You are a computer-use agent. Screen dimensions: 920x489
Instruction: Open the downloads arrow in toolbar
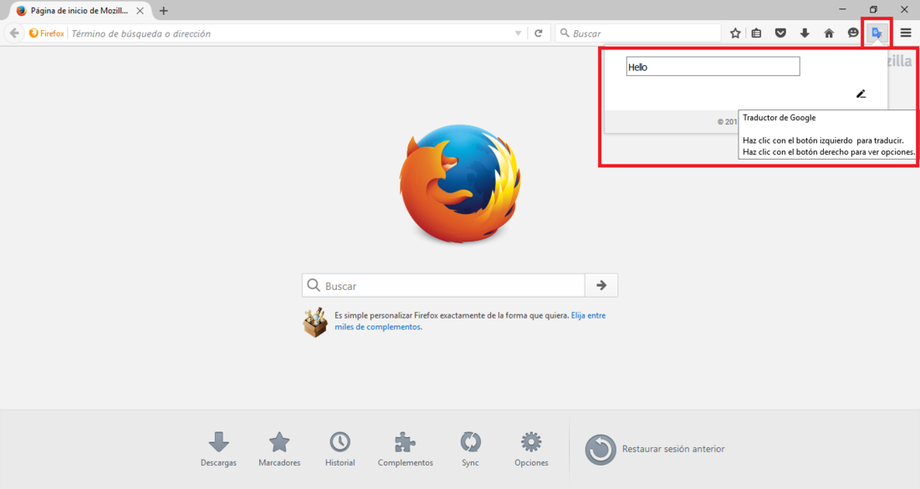coord(805,33)
